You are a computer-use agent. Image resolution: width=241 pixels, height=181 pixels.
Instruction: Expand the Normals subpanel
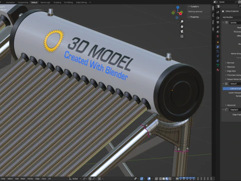click(x=230, y=63)
